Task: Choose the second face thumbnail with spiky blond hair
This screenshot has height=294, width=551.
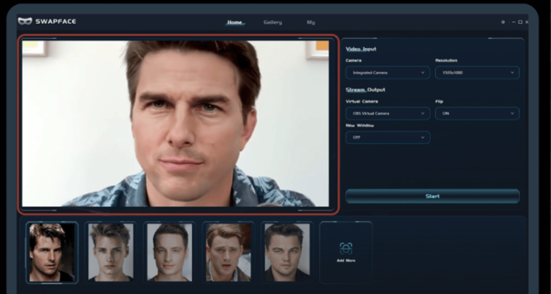Action: [110, 252]
